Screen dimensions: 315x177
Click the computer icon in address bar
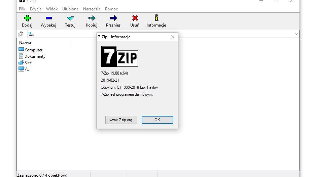point(31,34)
